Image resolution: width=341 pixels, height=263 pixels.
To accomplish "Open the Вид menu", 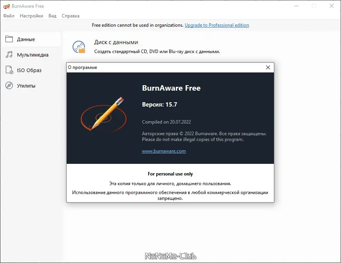I will pos(52,16).
